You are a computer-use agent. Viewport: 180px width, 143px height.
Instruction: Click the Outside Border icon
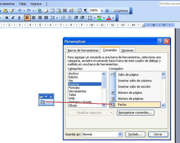(x=90, y=18)
